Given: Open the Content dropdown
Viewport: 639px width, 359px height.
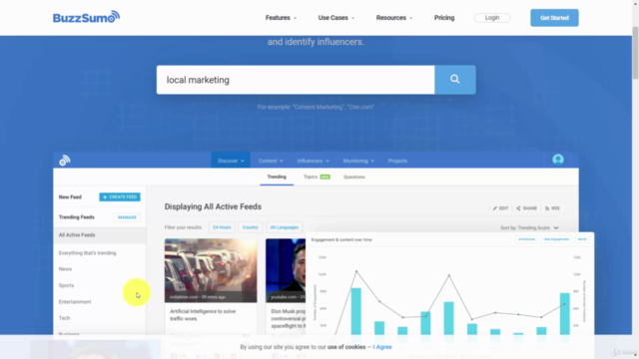Looking at the screenshot, I should click(271, 161).
